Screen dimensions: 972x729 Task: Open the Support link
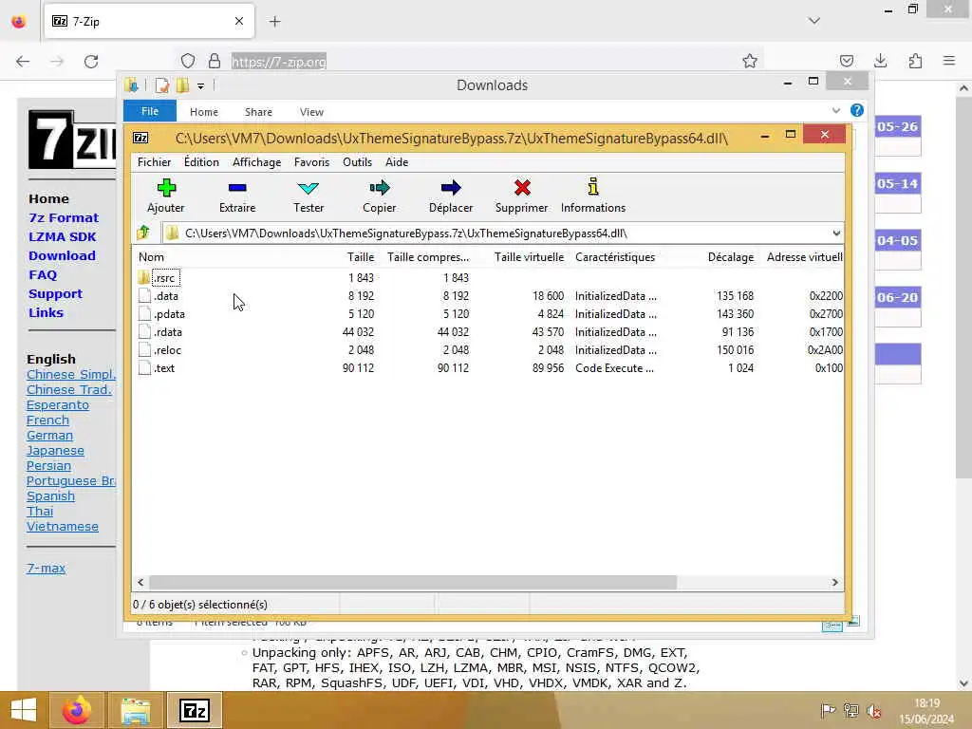click(55, 294)
